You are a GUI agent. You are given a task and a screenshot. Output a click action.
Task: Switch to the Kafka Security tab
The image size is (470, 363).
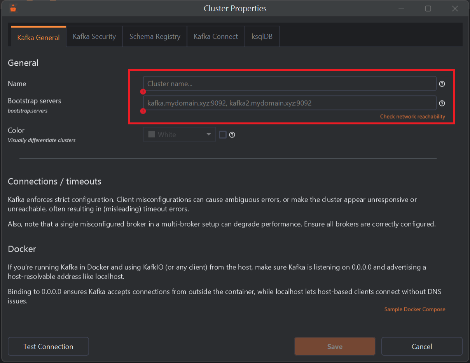(94, 37)
